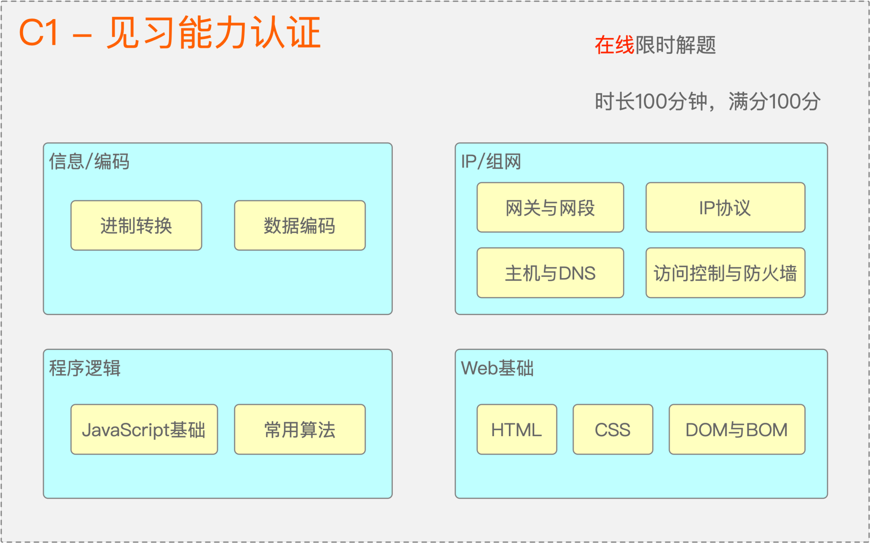Click the 满分100分 text
870x543 pixels.
click(x=774, y=101)
